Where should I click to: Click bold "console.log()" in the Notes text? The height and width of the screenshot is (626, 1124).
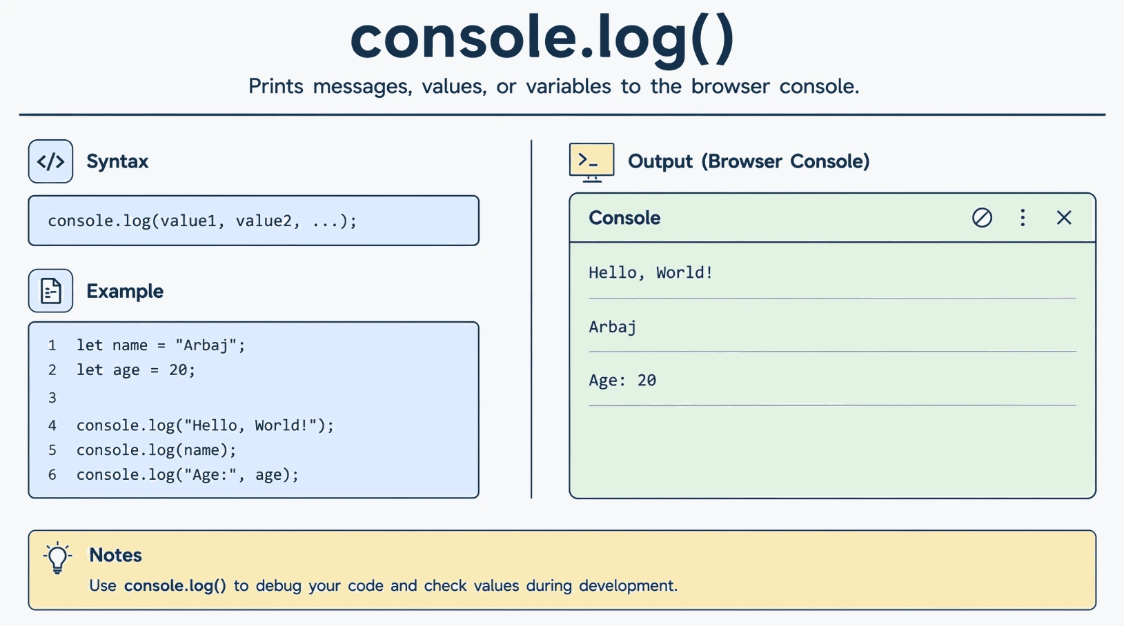pos(175,585)
